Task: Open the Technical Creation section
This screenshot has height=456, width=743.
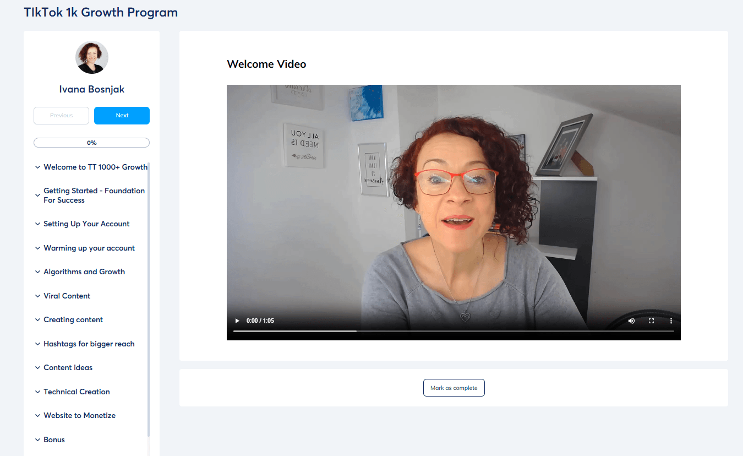Action: (77, 392)
